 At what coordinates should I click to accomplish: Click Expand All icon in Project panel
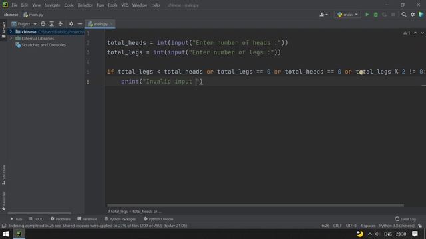52,24
